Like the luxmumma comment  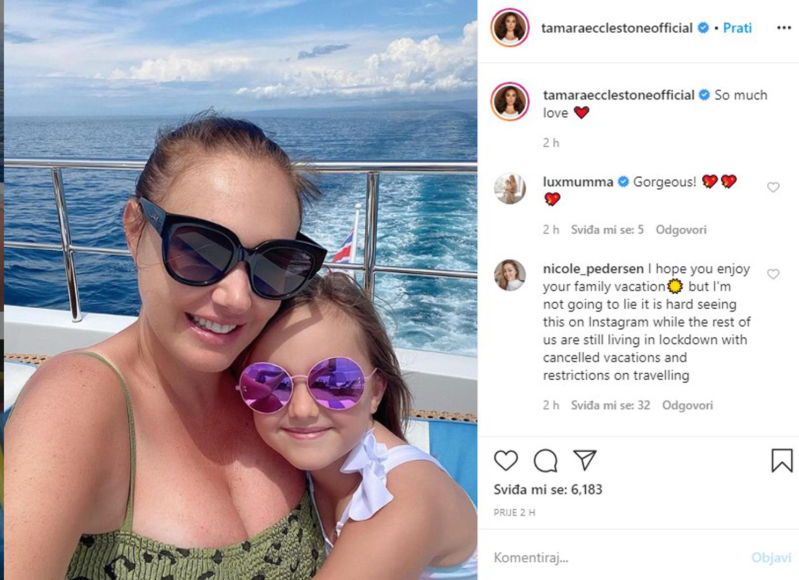tap(773, 187)
